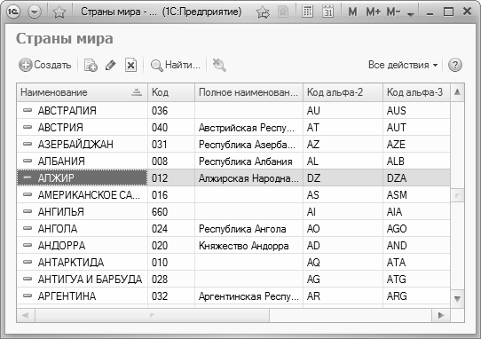Click the Создать button
Image resolution: width=481 pixels, height=339 pixels.
pos(44,65)
